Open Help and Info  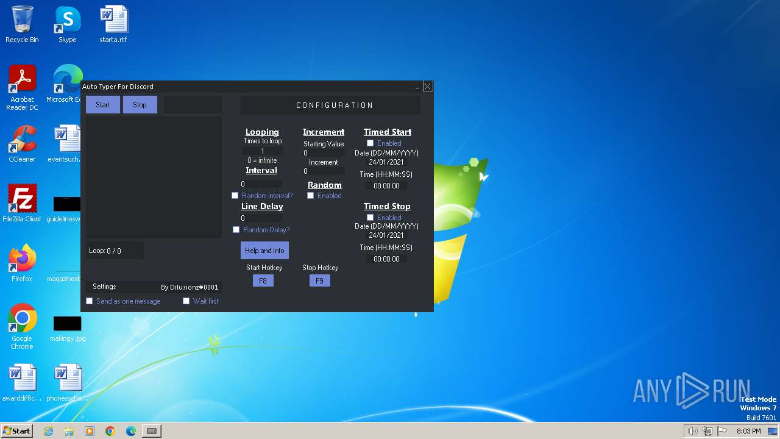(264, 251)
